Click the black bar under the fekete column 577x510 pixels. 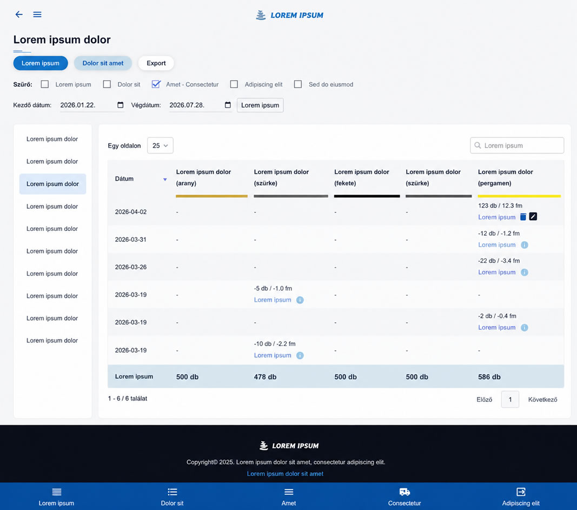[367, 196]
